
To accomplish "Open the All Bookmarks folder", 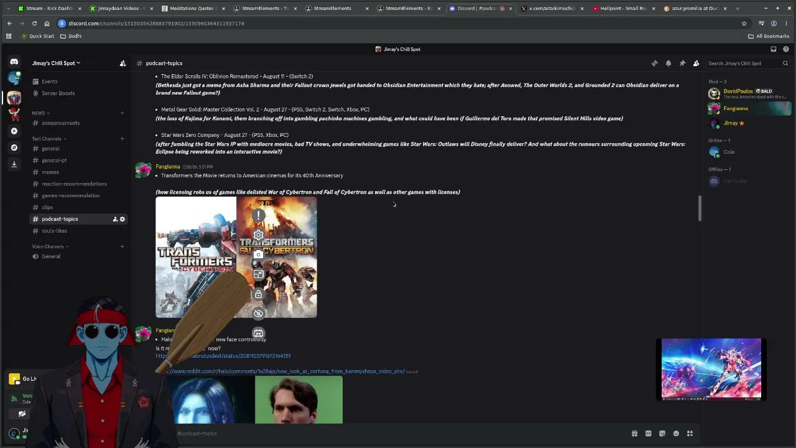I will click(769, 36).
